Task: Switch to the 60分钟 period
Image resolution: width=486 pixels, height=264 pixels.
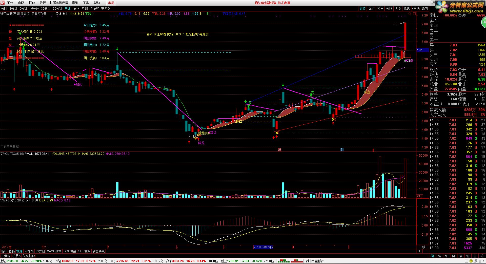Action: (x=57, y=9)
